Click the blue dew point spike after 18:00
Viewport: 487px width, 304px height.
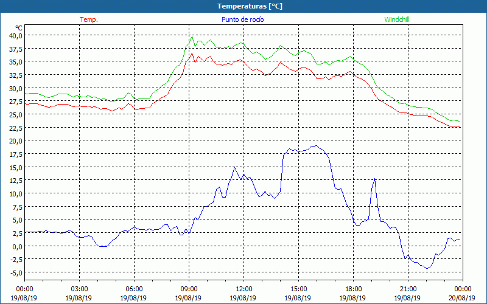tap(375, 179)
